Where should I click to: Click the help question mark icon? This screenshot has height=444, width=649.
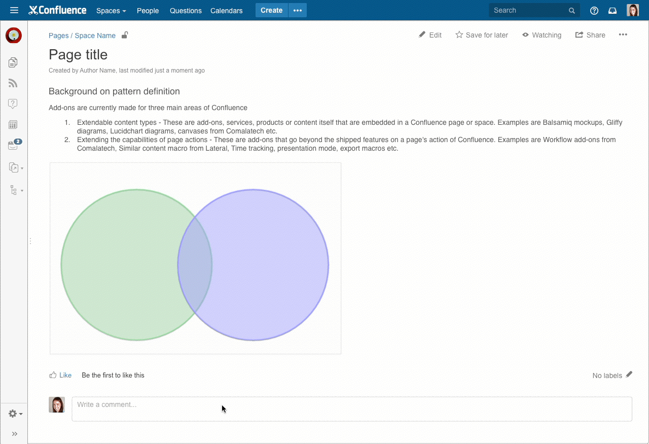pos(594,11)
